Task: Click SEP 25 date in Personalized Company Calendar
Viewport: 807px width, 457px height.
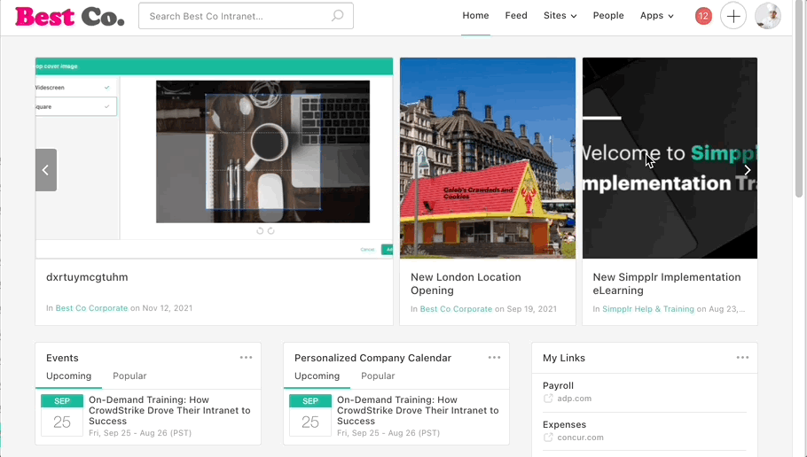Action: [309, 415]
